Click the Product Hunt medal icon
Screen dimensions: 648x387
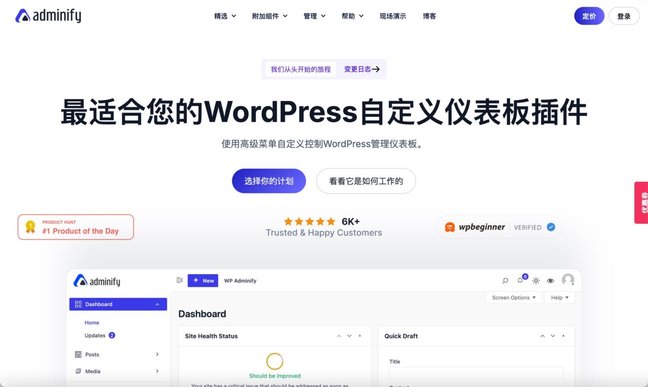tap(30, 227)
